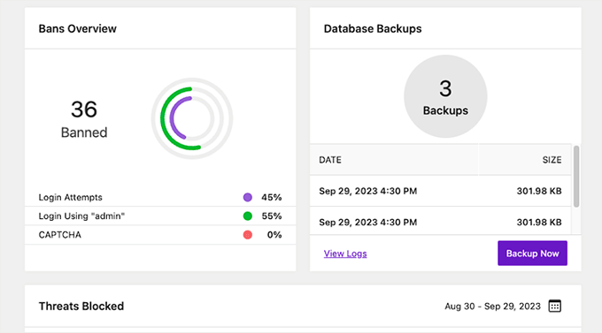Click the bans donut chart
The width and height of the screenshot is (602, 333).
[192, 118]
